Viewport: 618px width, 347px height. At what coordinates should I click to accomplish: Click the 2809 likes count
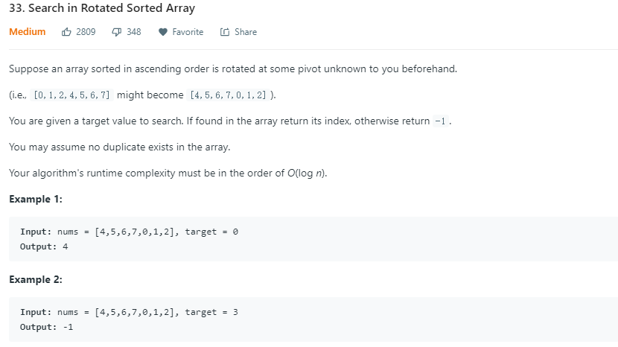click(86, 32)
